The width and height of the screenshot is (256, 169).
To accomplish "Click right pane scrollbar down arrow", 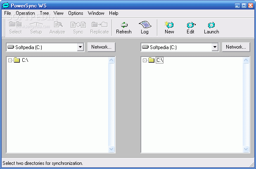I will (x=246, y=149).
